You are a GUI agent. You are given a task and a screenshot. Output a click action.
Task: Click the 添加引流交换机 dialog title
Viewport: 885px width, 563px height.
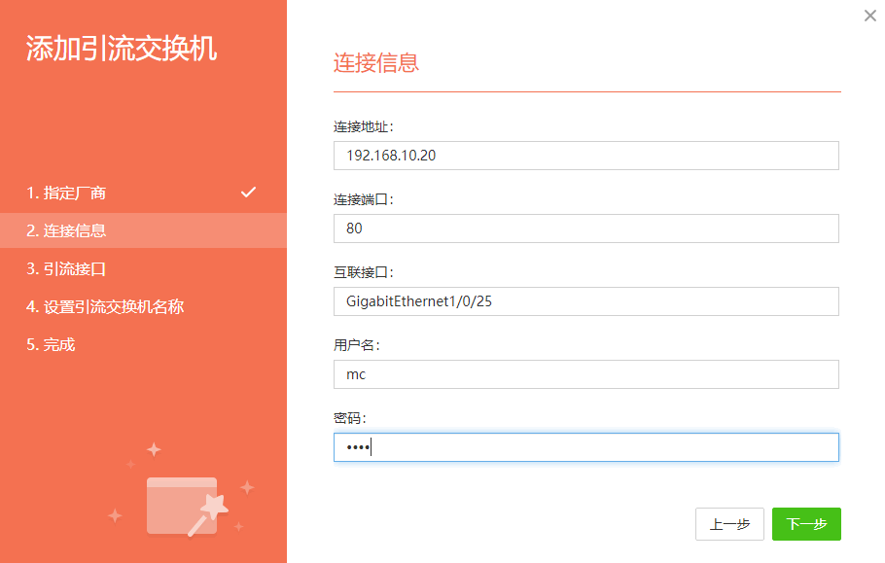pyautogui.click(x=122, y=48)
